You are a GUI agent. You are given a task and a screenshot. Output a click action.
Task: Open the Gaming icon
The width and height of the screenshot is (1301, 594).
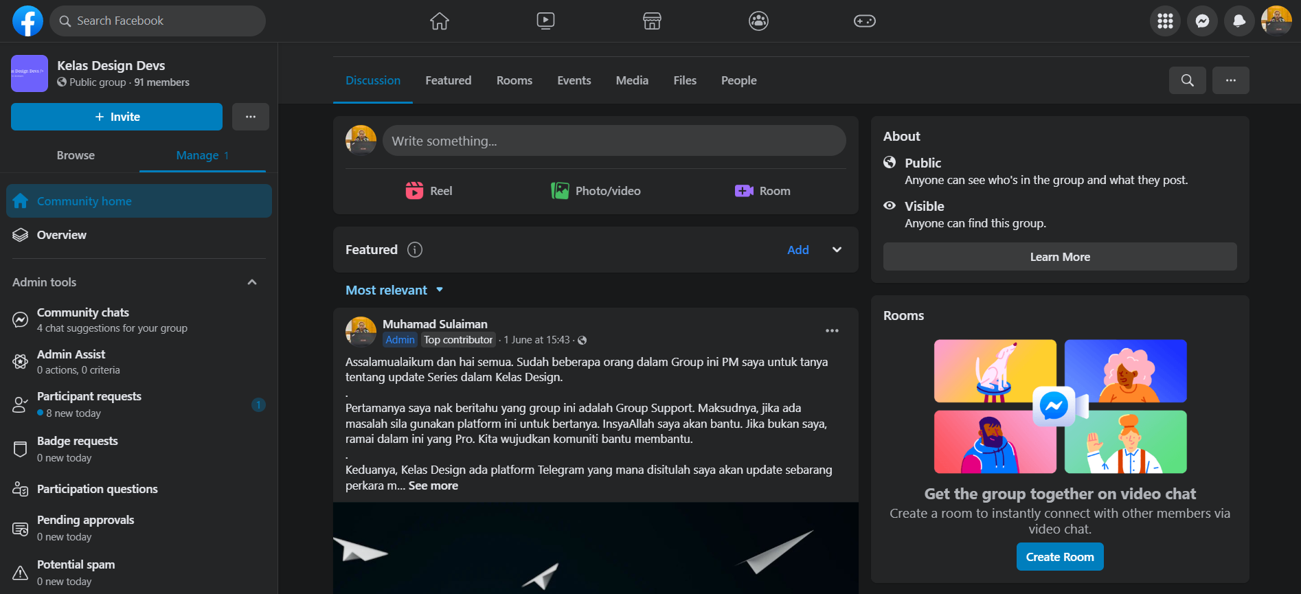[x=864, y=21]
